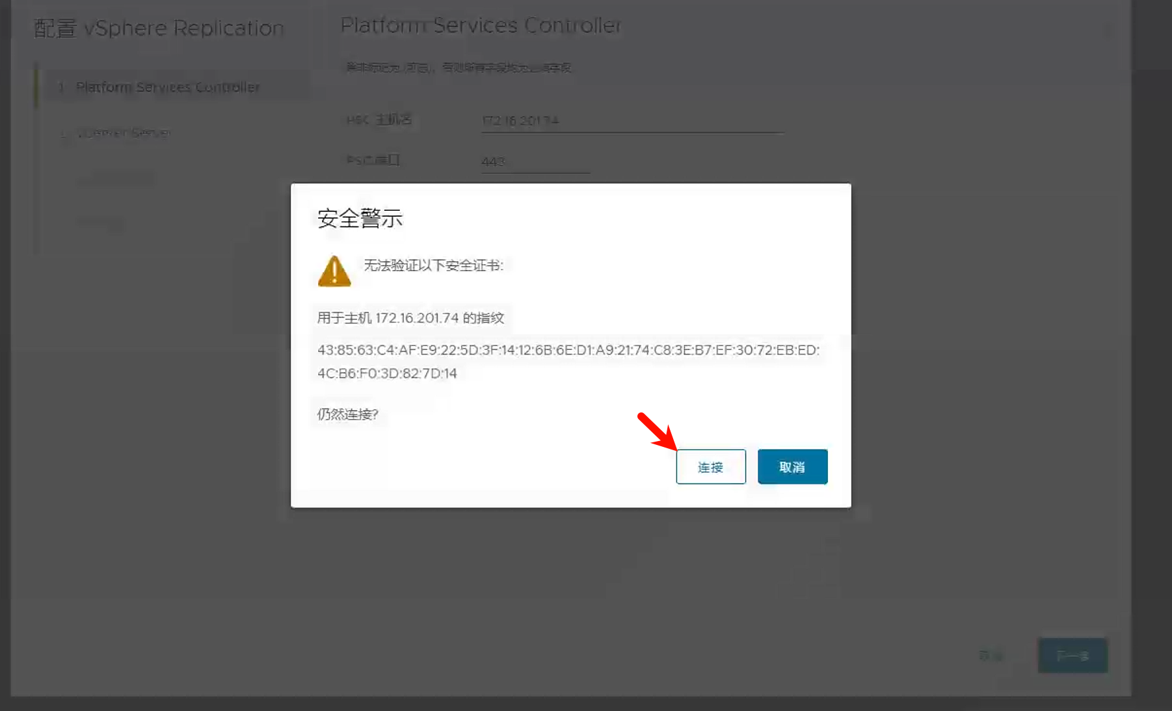Viewport: 1172px width, 711px height.
Task: Click the host 172.16.201.74 fingerprint label
Action: (410, 318)
